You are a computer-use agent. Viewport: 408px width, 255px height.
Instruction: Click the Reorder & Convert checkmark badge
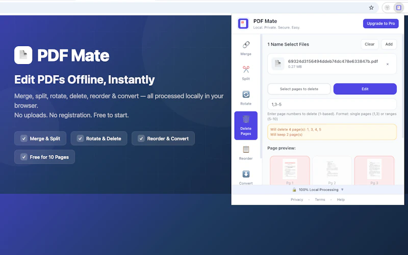click(x=163, y=138)
